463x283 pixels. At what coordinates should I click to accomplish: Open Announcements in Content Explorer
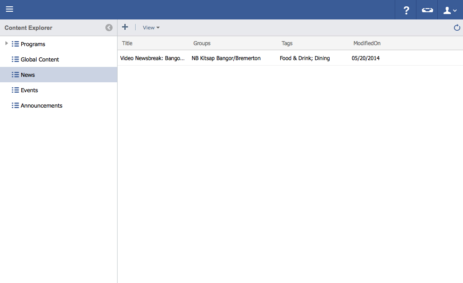[x=42, y=106]
